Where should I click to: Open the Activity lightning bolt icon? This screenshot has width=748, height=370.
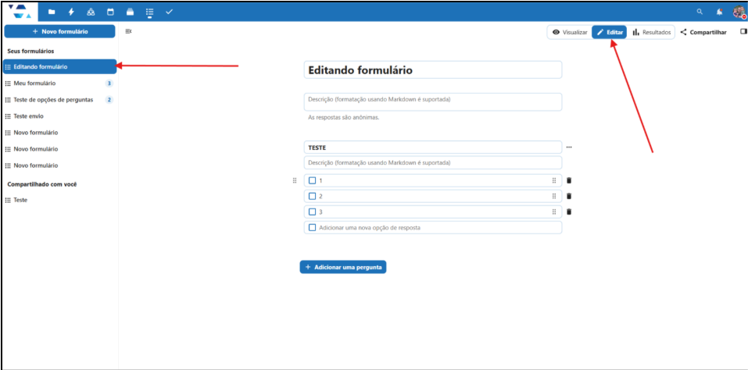coord(71,12)
